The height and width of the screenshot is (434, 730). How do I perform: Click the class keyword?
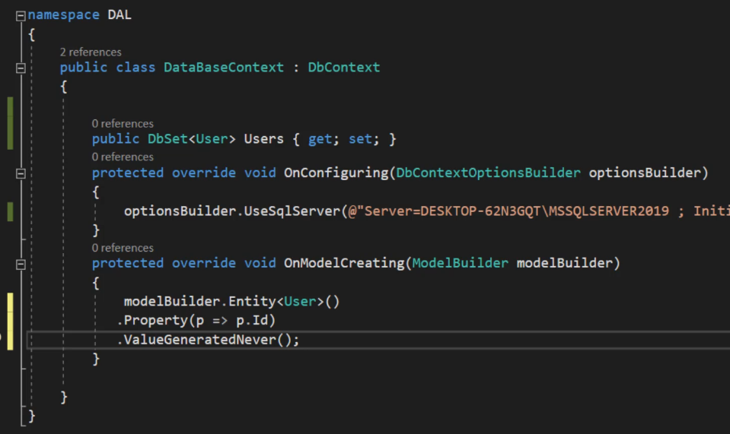(135, 68)
